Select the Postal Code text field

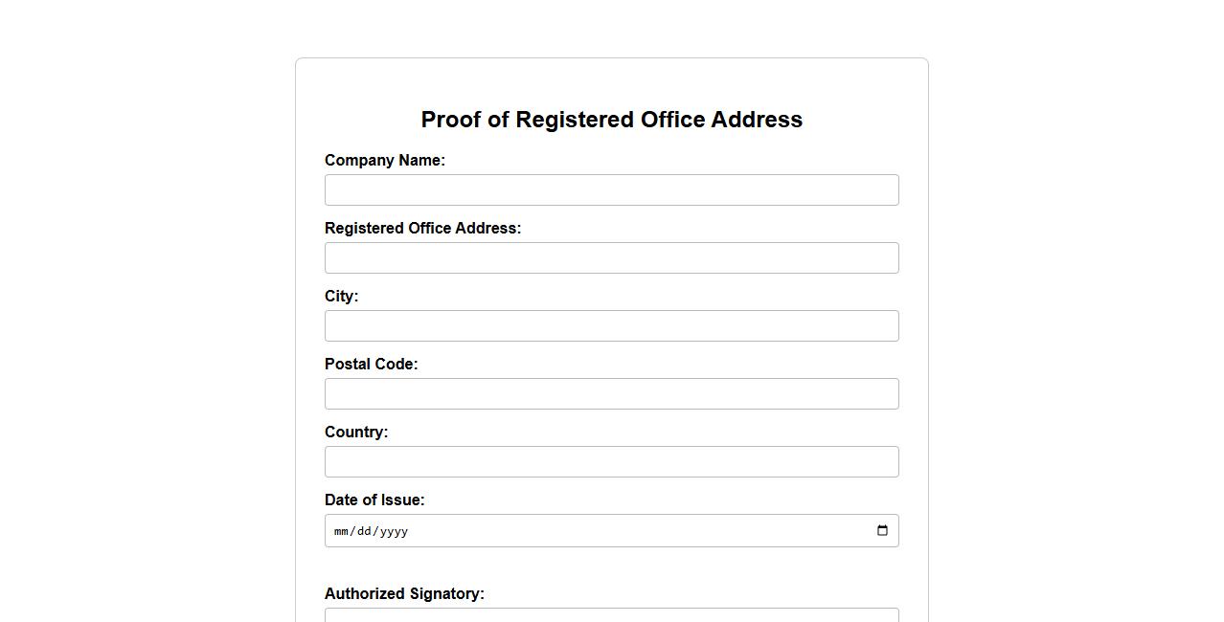[611, 394]
